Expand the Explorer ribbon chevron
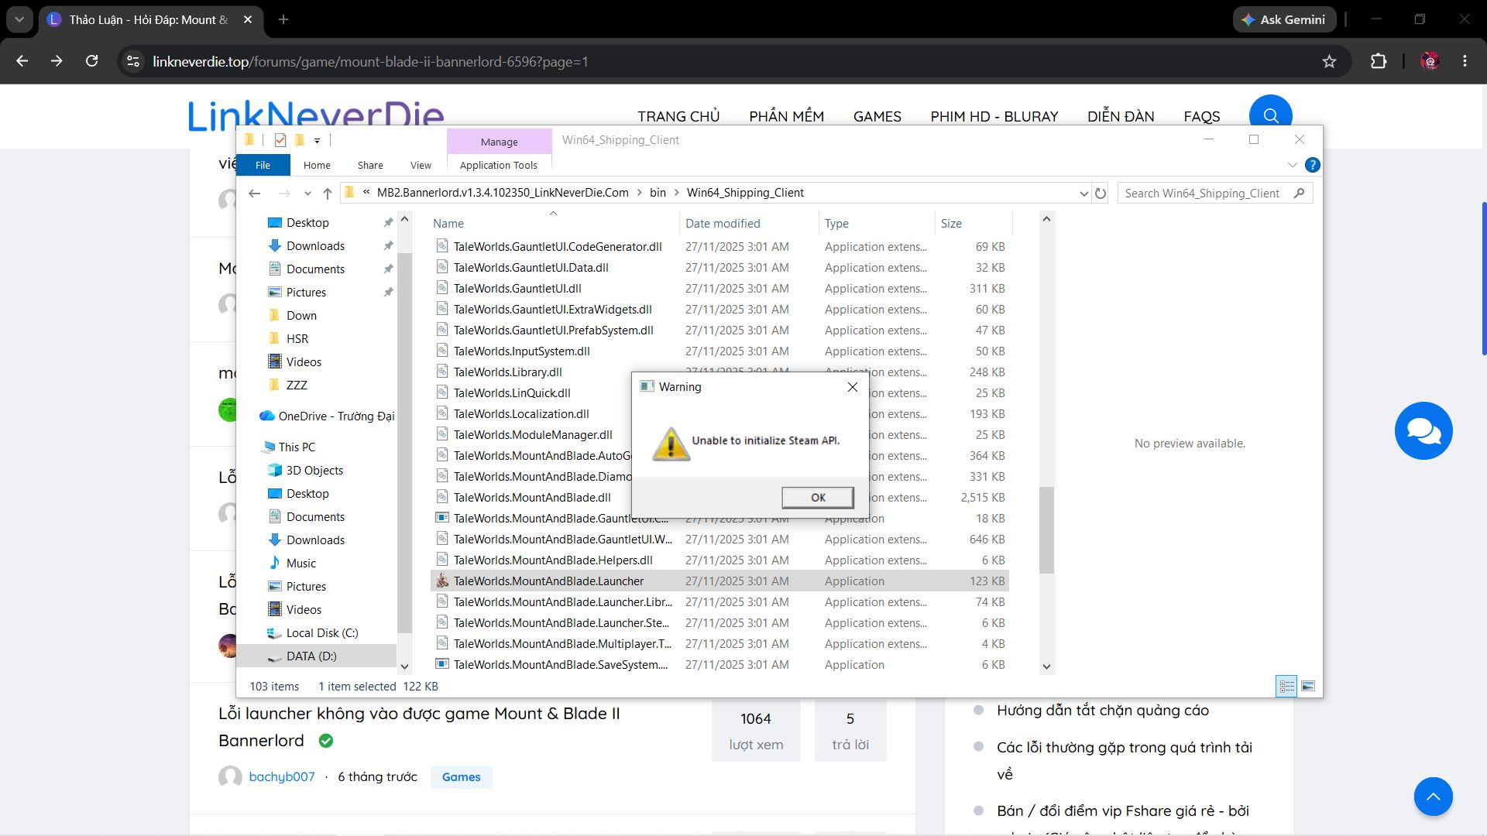Screen dimensions: 1487x836 point(1292,165)
